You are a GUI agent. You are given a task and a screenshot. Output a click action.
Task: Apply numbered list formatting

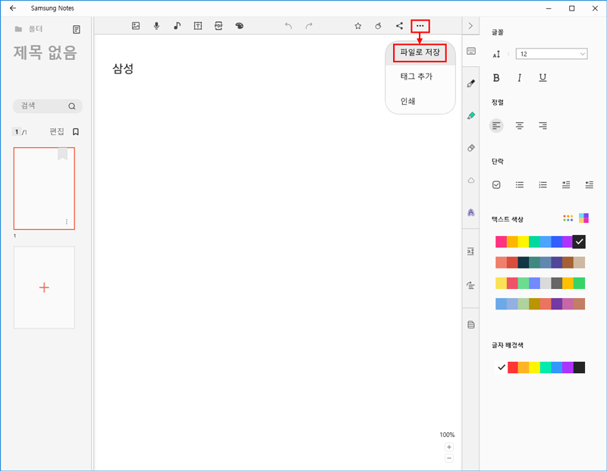pos(543,184)
